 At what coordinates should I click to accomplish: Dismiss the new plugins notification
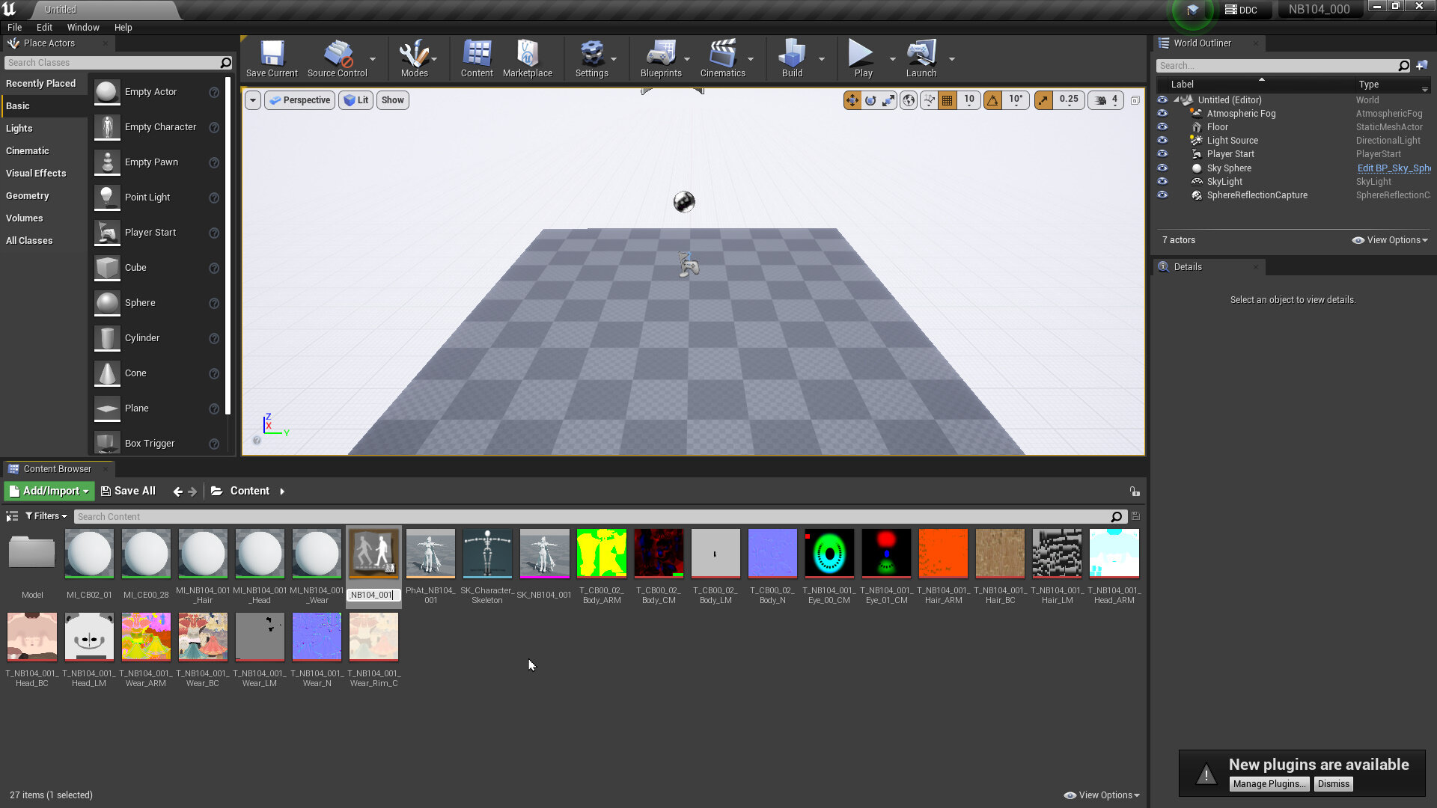1334,784
